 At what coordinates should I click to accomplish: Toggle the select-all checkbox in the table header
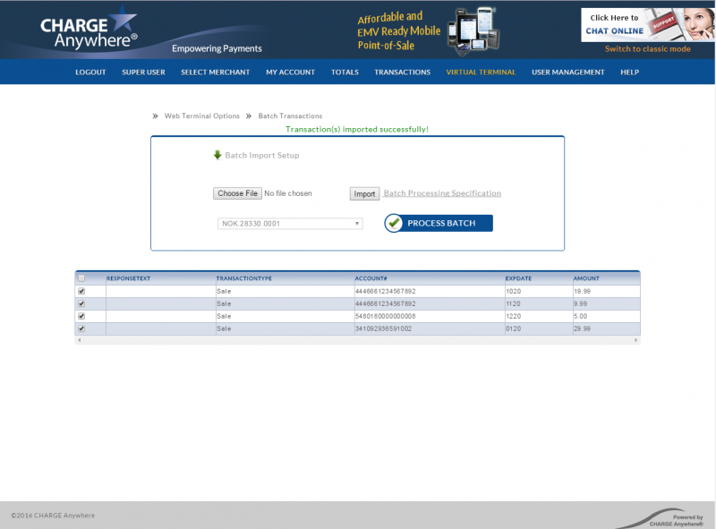(x=81, y=278)
